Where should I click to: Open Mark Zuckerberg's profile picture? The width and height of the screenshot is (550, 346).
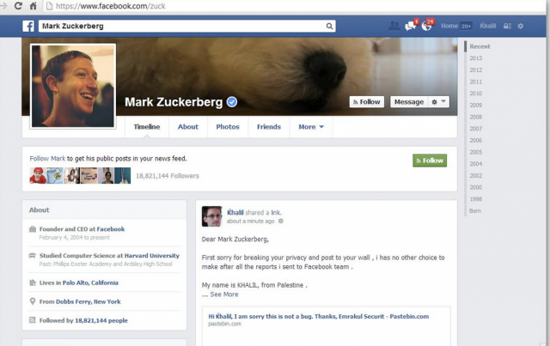point(73,86)
